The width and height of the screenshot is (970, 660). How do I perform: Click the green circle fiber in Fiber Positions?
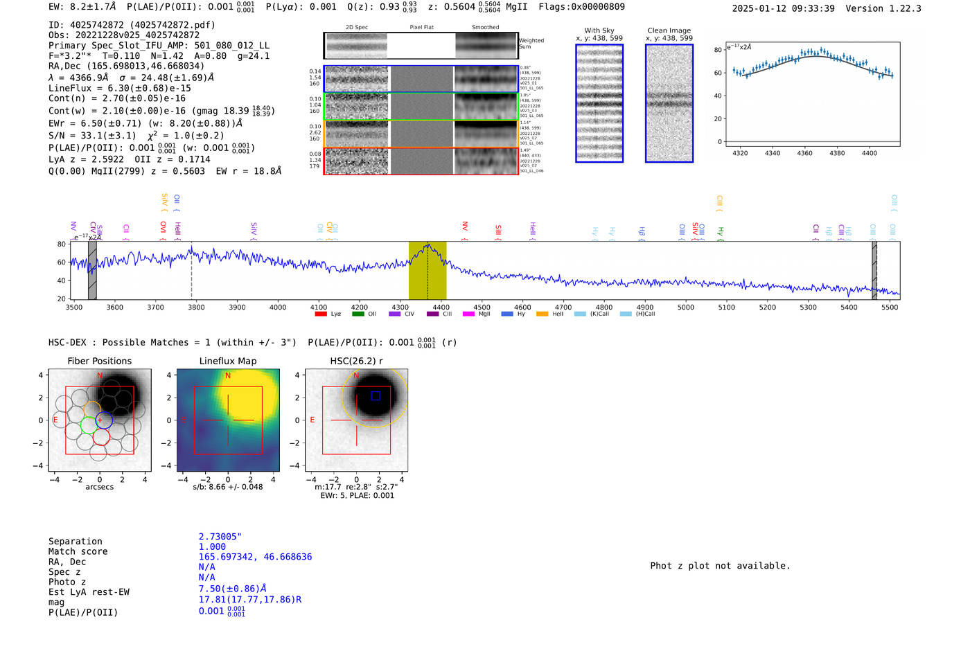(x=89, y=425)
